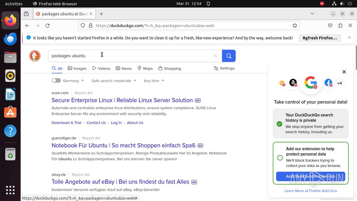This screenshot has height=201, width=357.
Task: Open Trash from the dock
Action: [10, 154]
